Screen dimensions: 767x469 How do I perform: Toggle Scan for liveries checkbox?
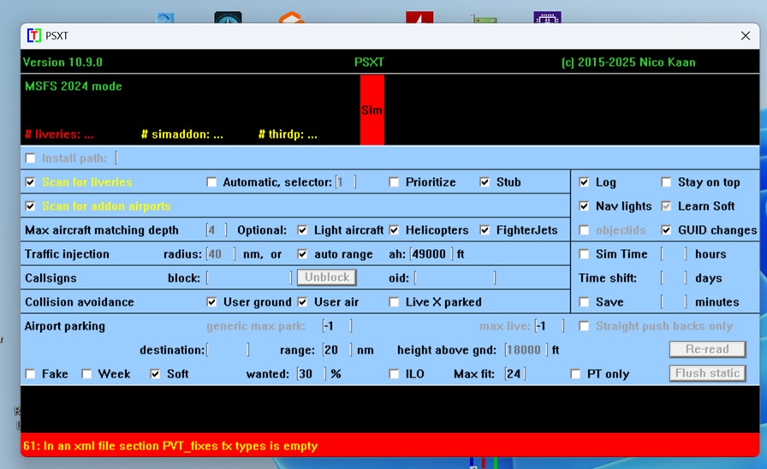point(30,182)
